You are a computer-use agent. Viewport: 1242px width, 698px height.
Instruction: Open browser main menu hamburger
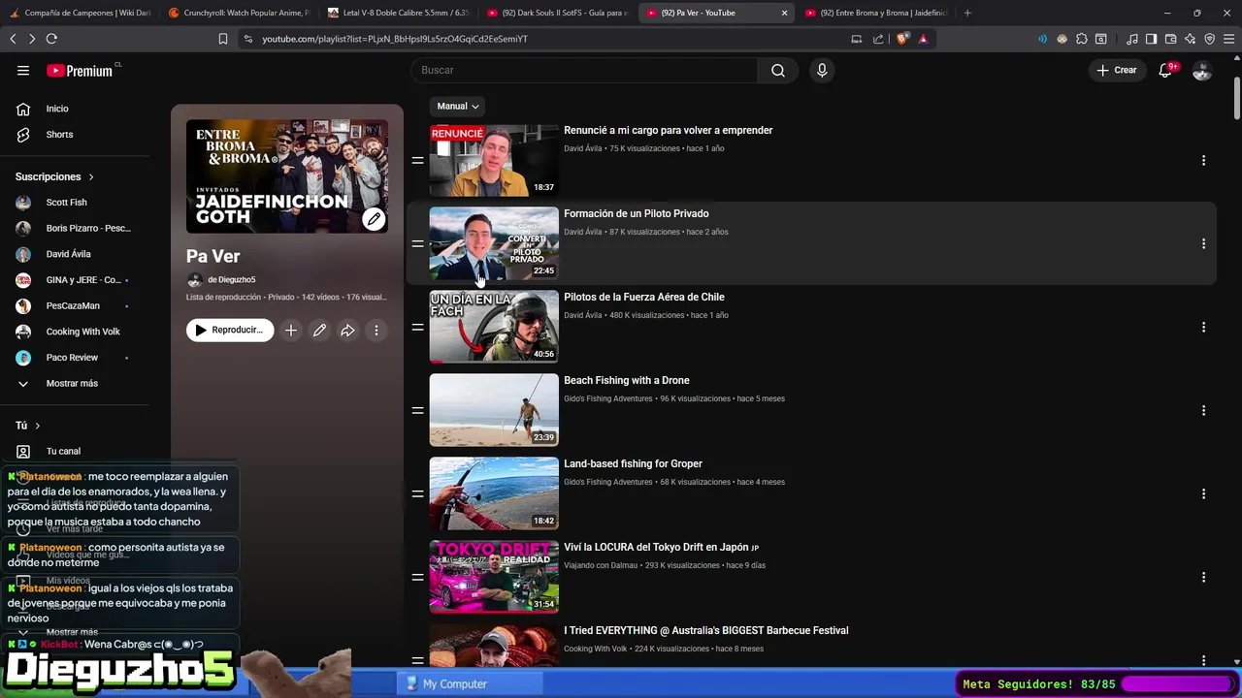tap(1228, 39)
